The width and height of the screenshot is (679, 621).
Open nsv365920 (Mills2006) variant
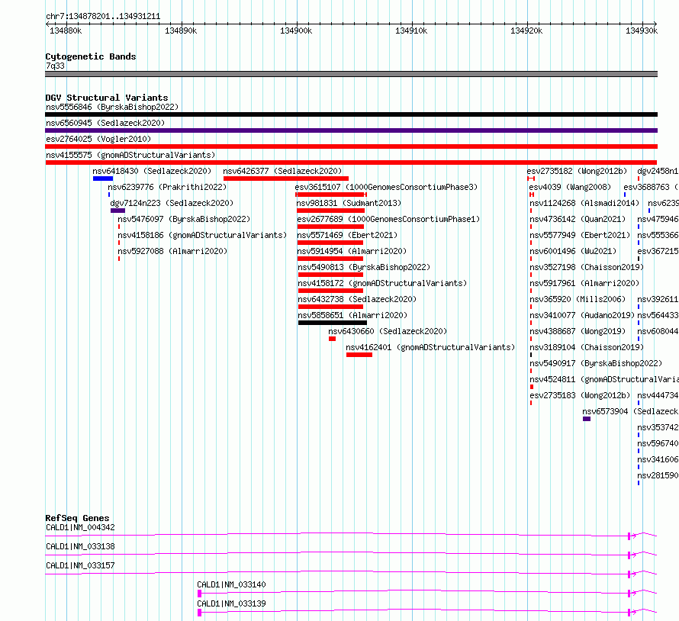point(578,299)
